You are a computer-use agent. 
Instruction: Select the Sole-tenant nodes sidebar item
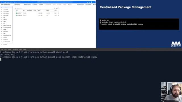coord(6,13)
